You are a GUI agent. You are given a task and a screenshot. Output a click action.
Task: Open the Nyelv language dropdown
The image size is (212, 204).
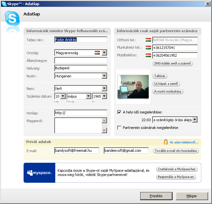[104, 76]
